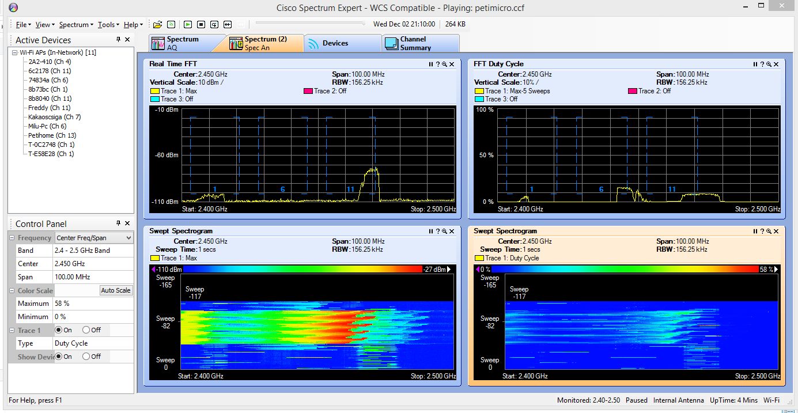The height and width of the screenshot is (413, 798).
Task: Set Show Devices to Off
Action: [86, 357]
